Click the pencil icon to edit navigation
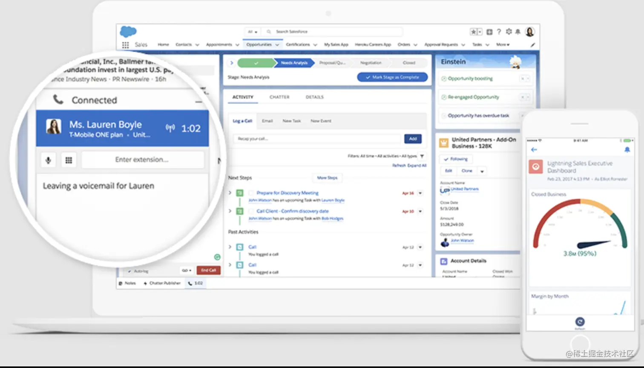Screen dimensions: 644x368 (x=532, y=45)
